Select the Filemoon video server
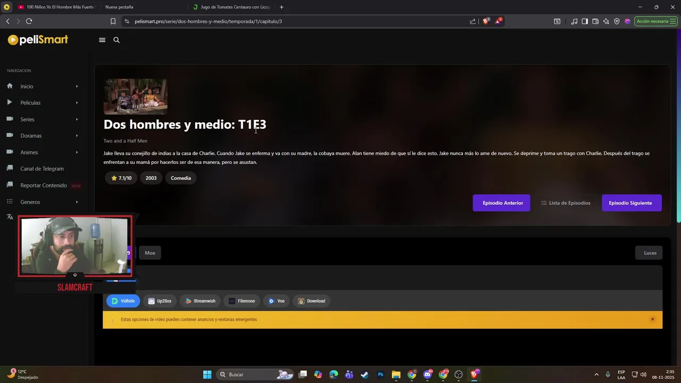The height and width of the screenshot is (383, 681). tap(242, 301)
